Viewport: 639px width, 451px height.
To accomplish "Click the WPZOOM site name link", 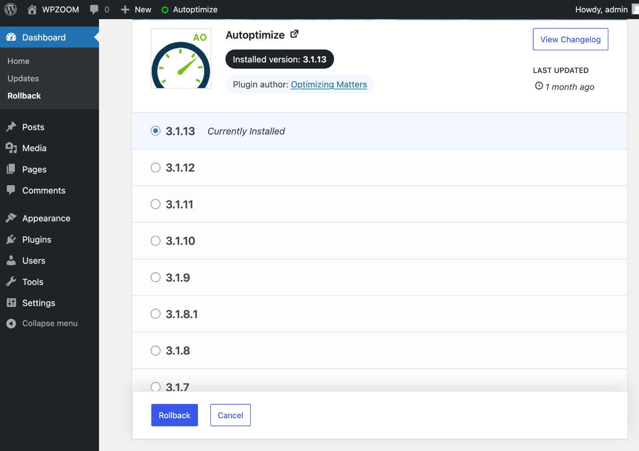I will [x=61, y=10].
